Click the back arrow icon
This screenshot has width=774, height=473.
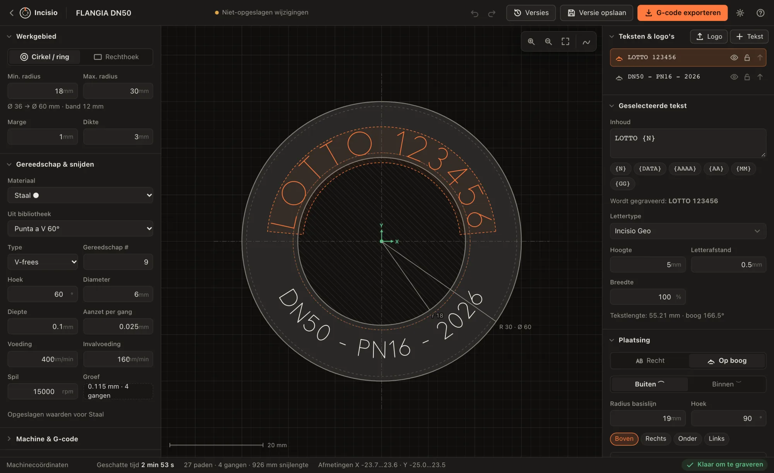coord(12,13)
